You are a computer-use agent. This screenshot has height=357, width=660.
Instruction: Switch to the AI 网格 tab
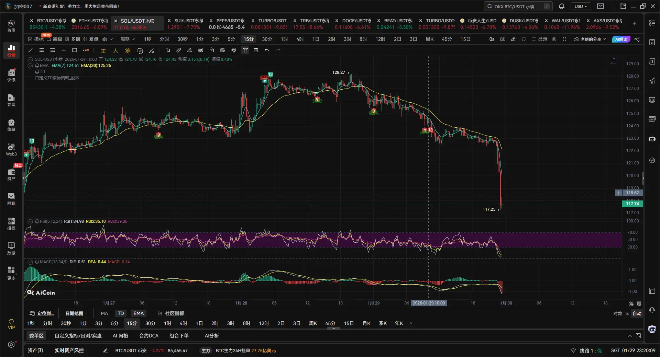(120, 336)
